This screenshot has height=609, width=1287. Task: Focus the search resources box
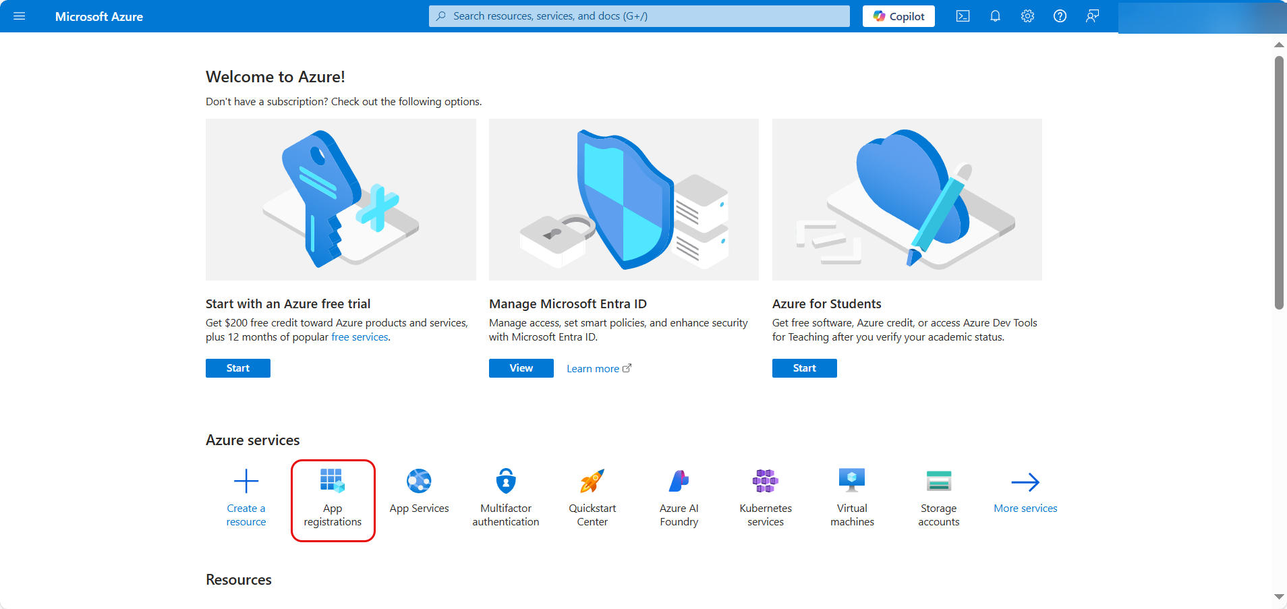[639, 16]
